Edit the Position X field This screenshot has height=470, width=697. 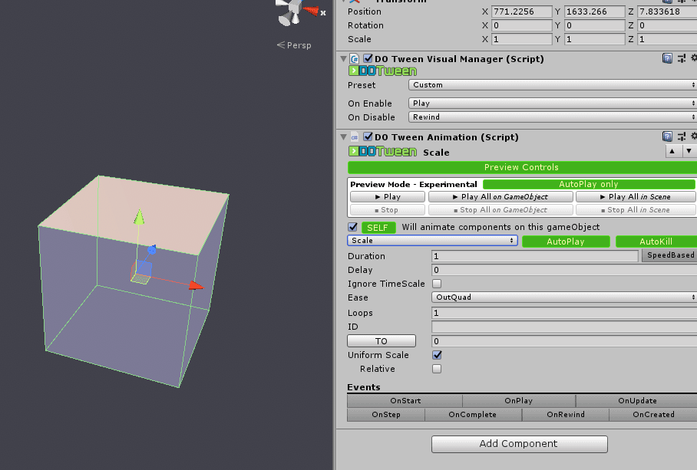(x=521, y=12)
